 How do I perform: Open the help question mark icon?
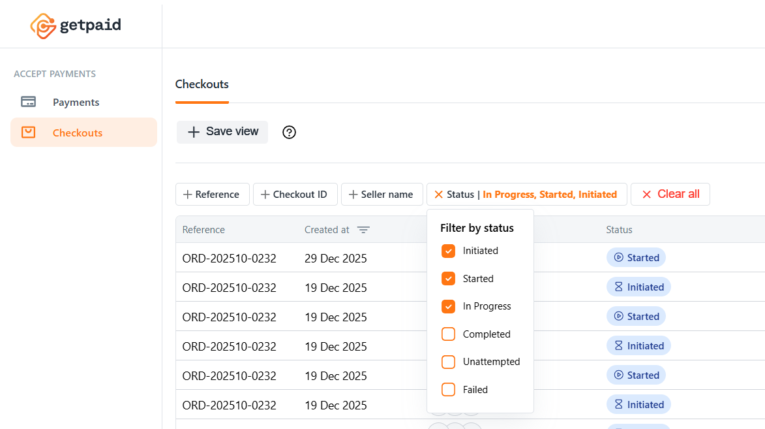tap(289, 132)
